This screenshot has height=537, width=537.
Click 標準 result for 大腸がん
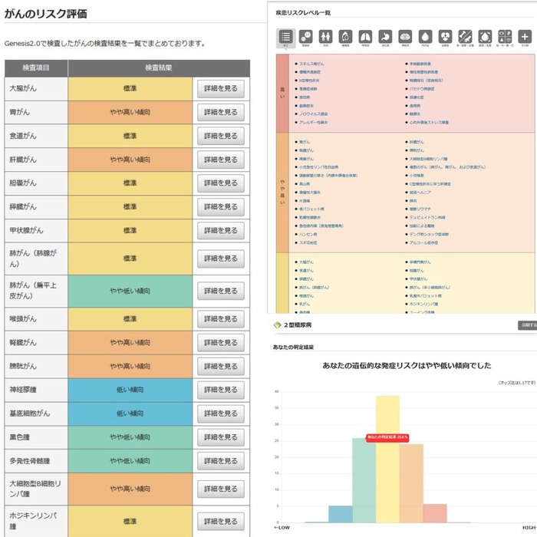(x=130, y=89)
